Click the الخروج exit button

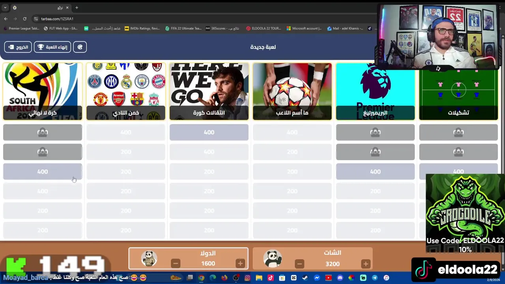tap(18, 47)
